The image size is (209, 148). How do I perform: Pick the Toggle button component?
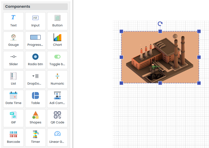[57, 60]
